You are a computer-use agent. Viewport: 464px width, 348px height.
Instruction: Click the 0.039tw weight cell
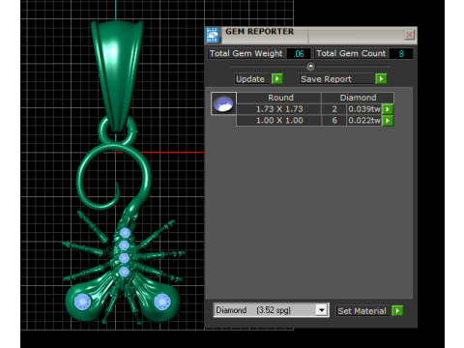[x=364, y=109]
